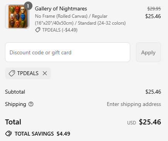
Task: Focus the Discount code or gift card field
Action: pyautogui.click(x=68, y=52)
